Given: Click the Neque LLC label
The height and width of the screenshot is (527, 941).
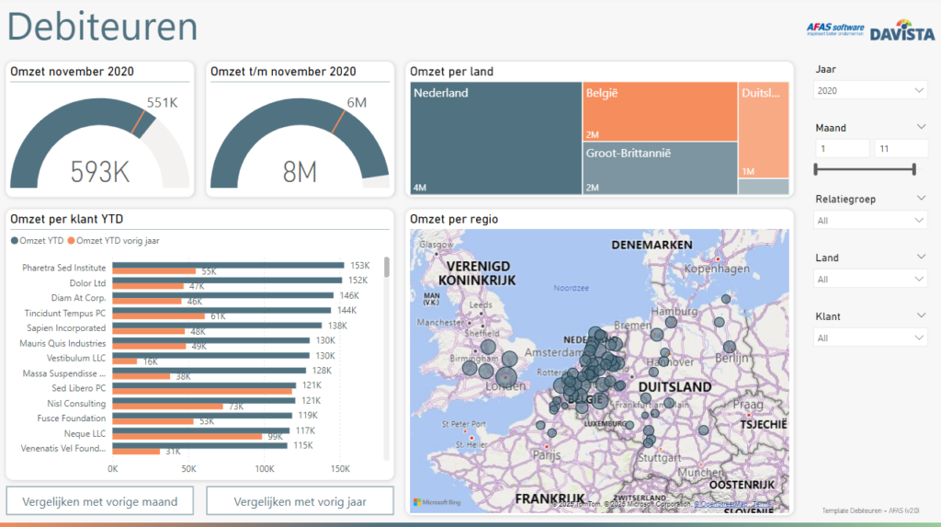Looking at the screenshot, I should click(85, 433).
